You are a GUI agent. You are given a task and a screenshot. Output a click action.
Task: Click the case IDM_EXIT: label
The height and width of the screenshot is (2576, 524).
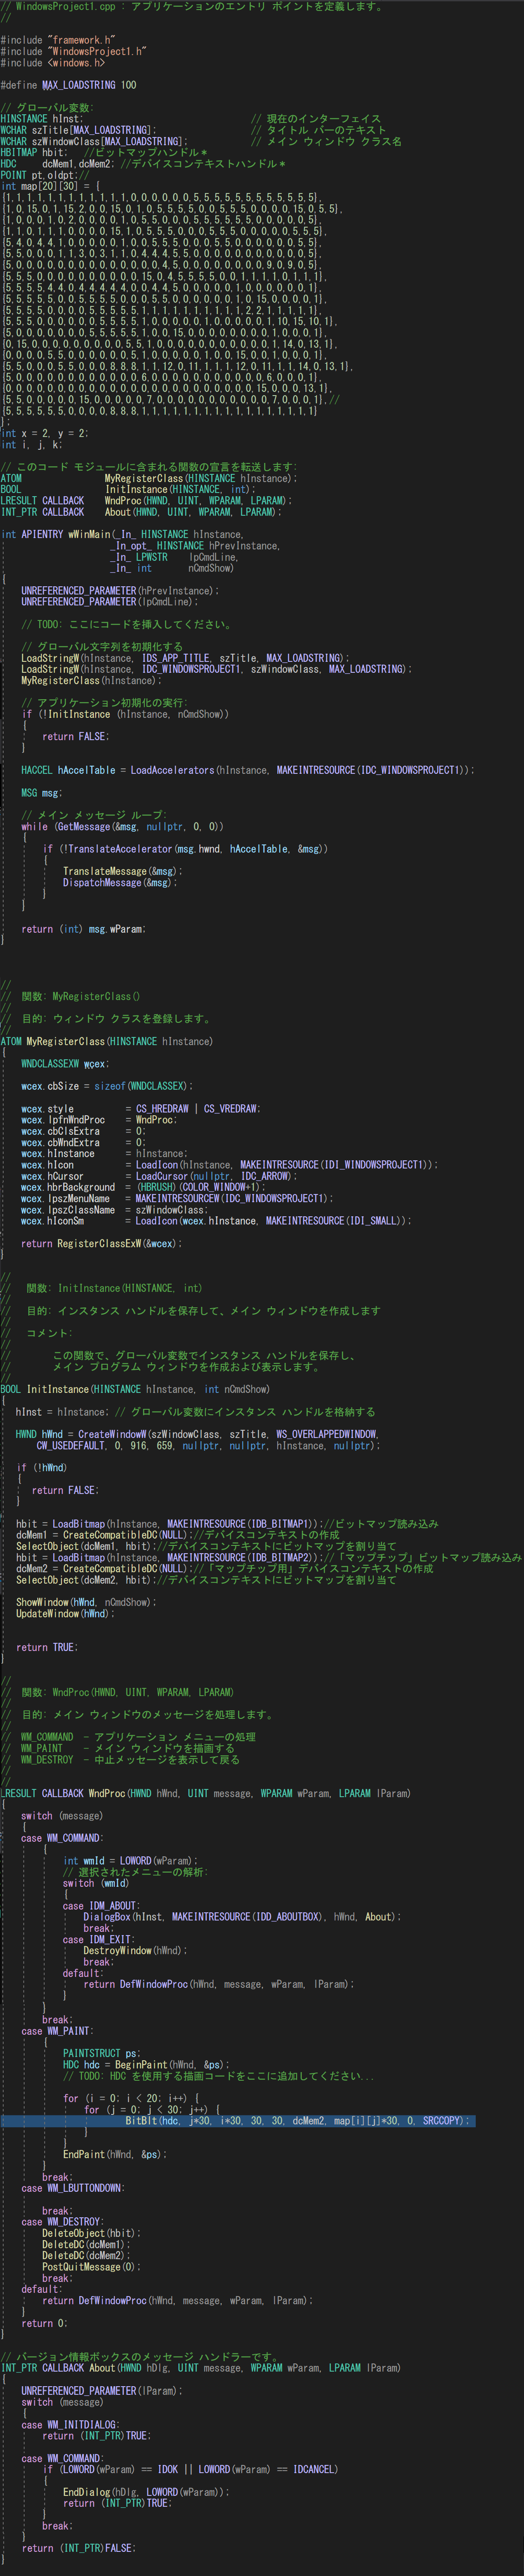point(99,1940)
